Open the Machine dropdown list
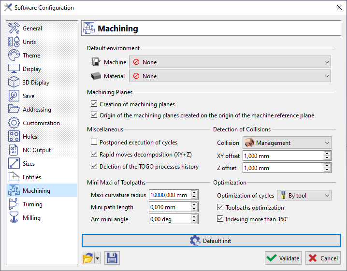Viewport: 347px width, 271px height. tap(230, 62)
